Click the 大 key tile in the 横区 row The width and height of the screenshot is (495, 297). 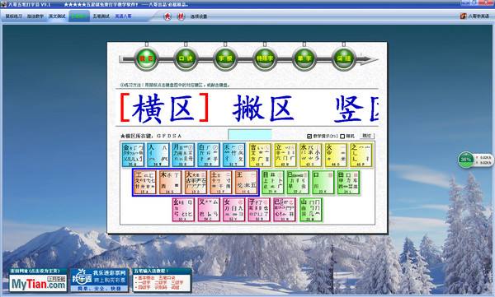pyautogui.click(x=196, y=183)
